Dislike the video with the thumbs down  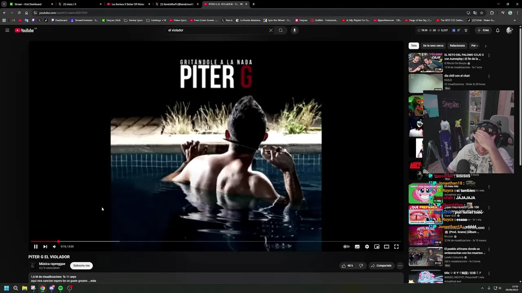coord(361,266)
